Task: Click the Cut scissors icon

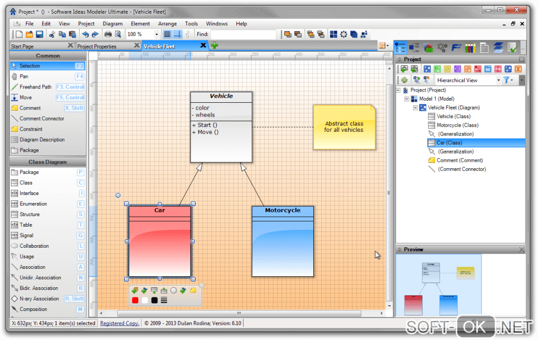Action: (x=52, y=34)
